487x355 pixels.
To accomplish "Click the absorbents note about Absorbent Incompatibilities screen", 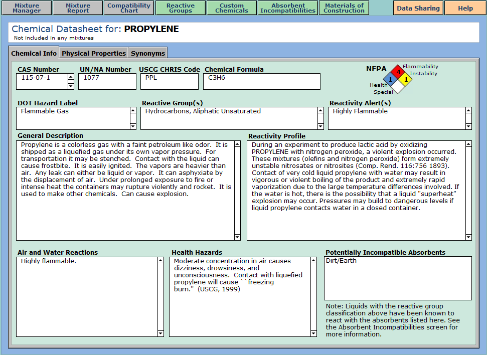I will point(393,320).
